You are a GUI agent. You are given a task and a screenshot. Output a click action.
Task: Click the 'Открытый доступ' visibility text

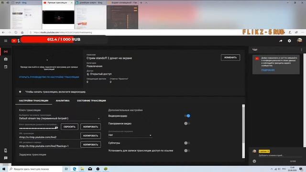101,74
